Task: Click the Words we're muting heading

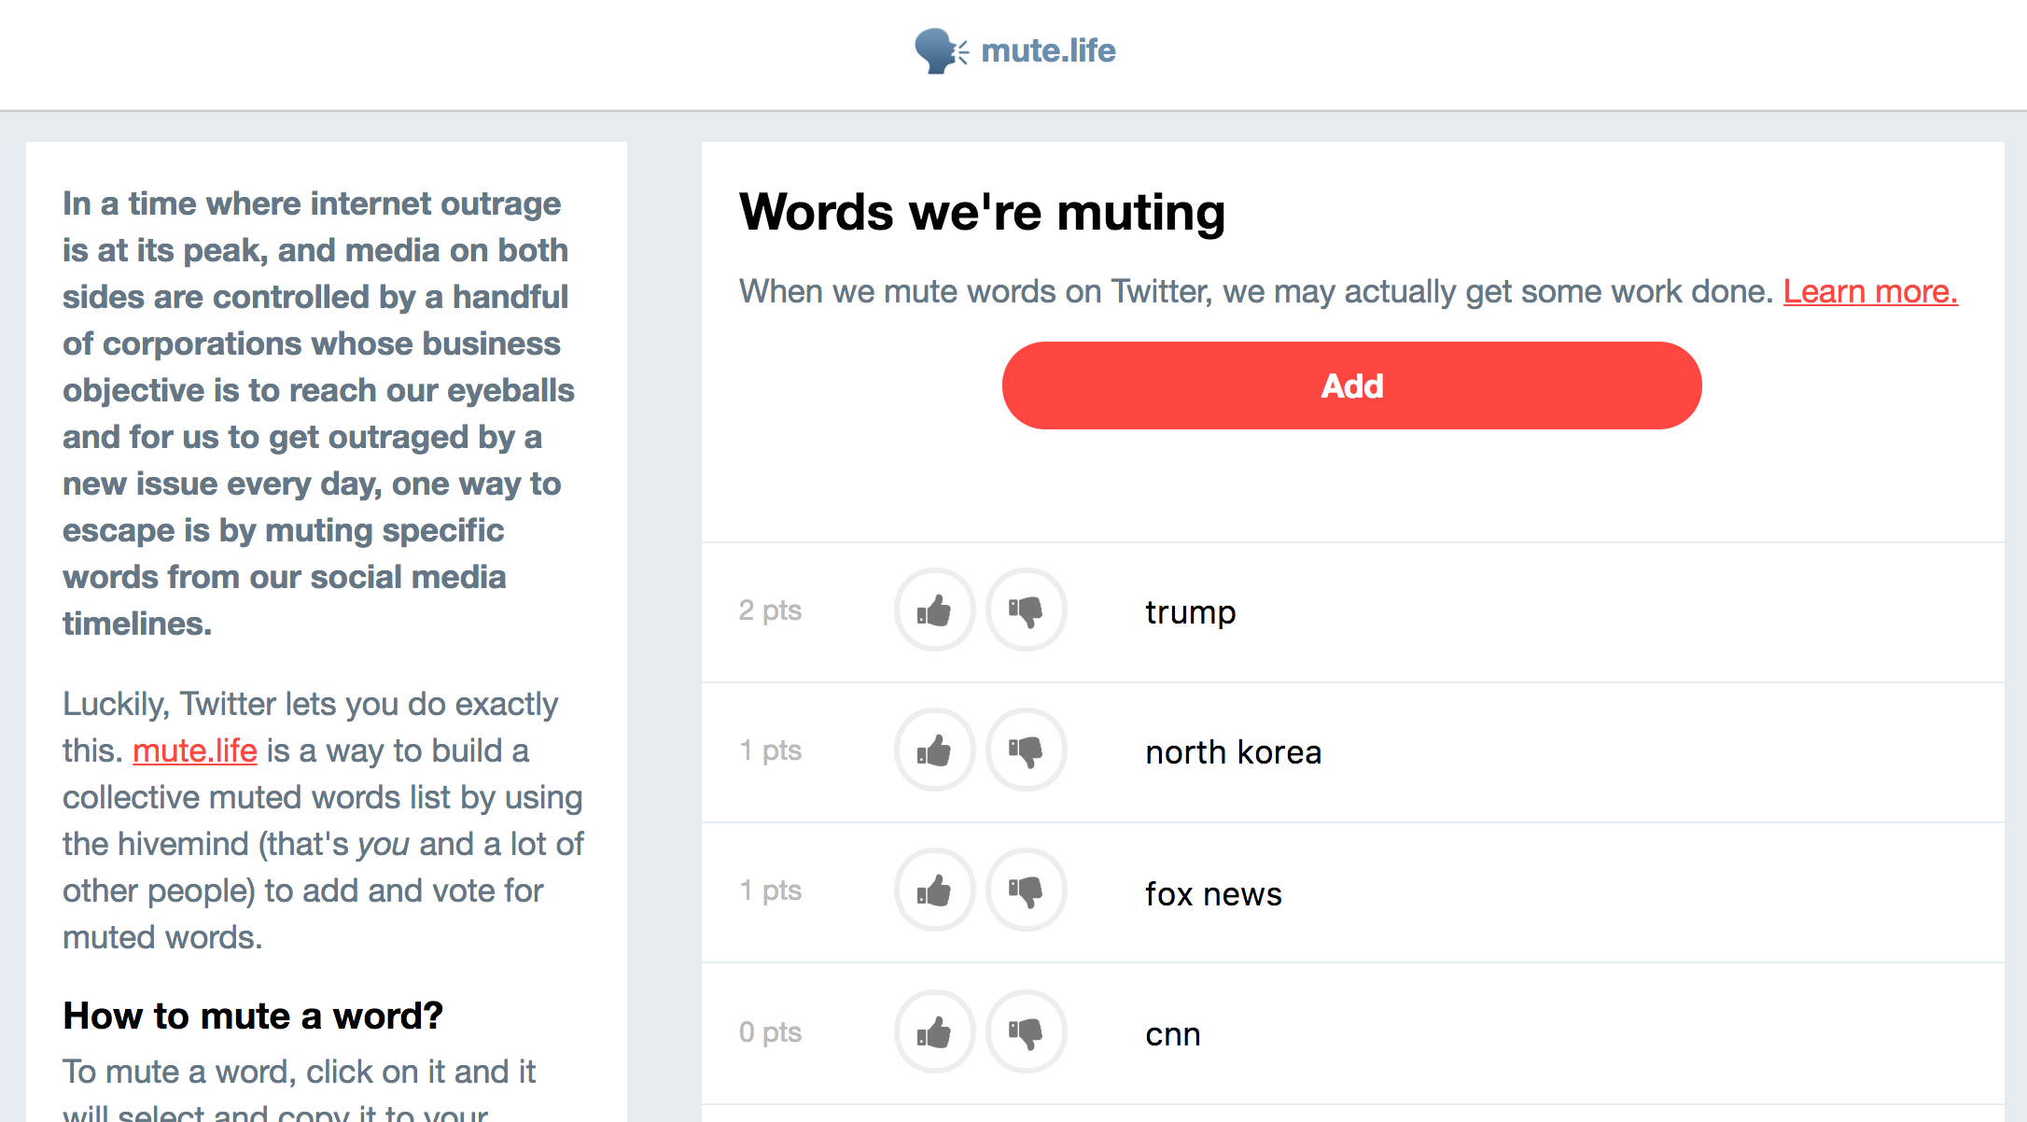Action: point(982,212)
